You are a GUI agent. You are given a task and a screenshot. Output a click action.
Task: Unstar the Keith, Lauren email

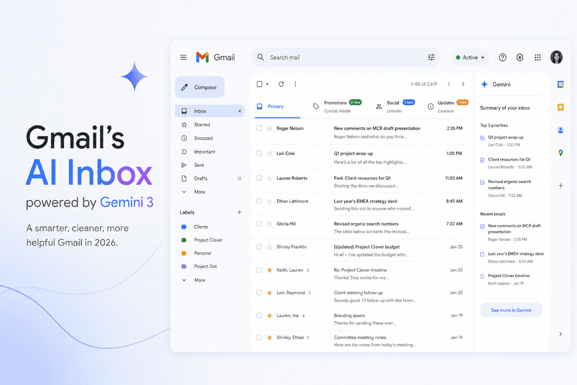click(x=269, y=270)
